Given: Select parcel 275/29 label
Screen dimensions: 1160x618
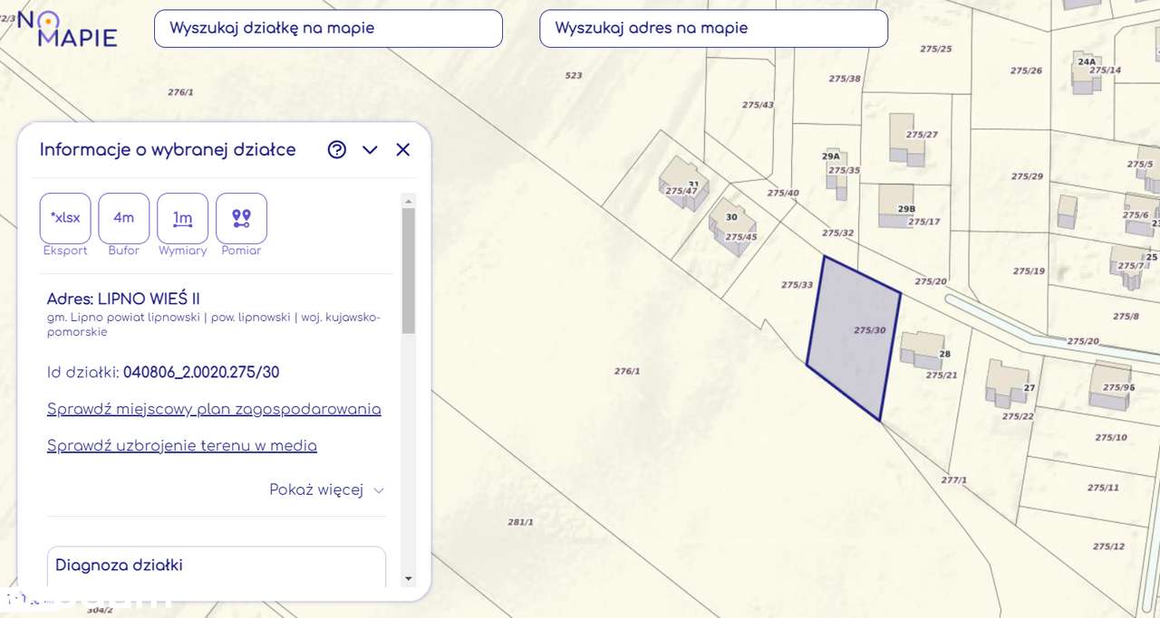Looking at the screenshot, I should [1027, 176].
